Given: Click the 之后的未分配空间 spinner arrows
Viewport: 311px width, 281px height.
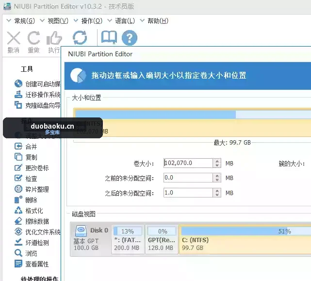Looking at the screenshot, I should 217,193.
